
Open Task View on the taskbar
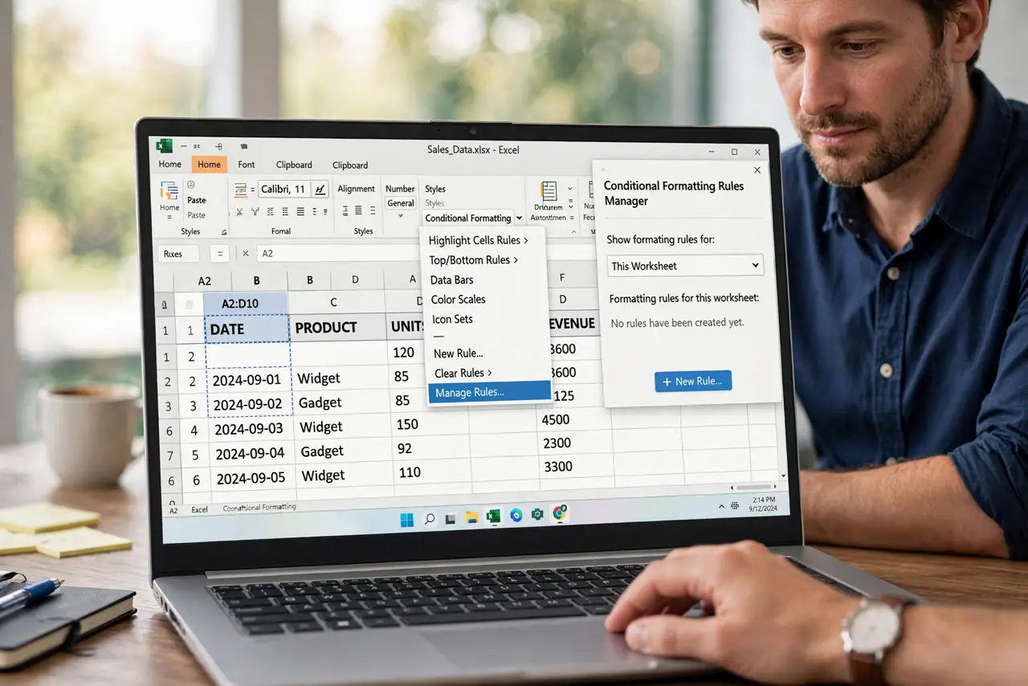(x=451, y=518)
